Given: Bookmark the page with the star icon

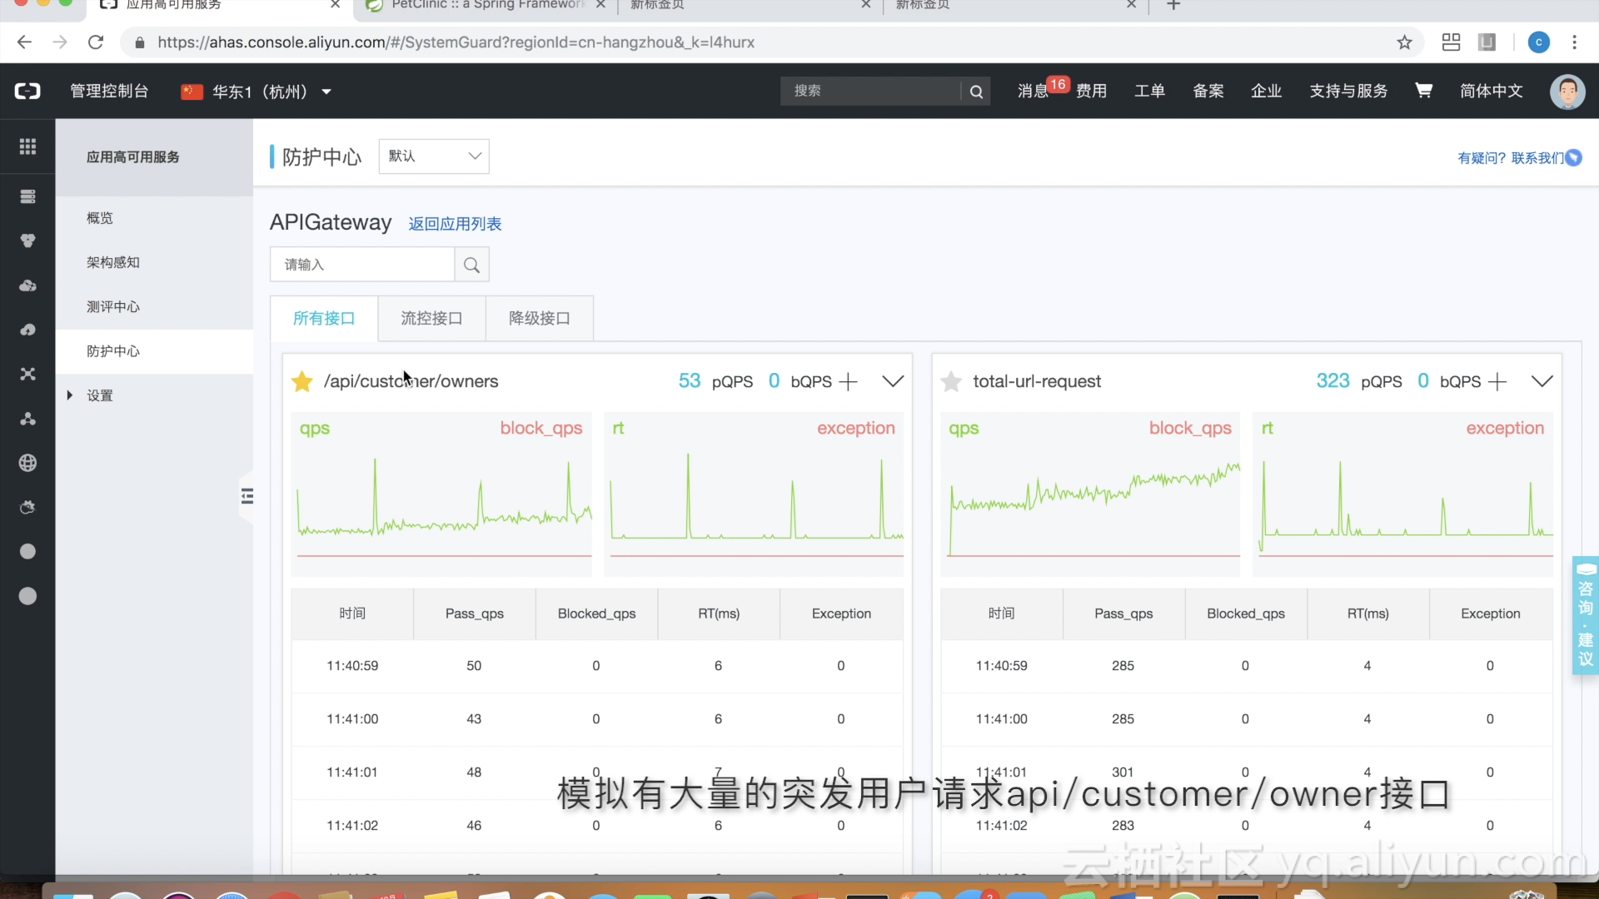Looking at the screenshot, I should [1404, 42].
